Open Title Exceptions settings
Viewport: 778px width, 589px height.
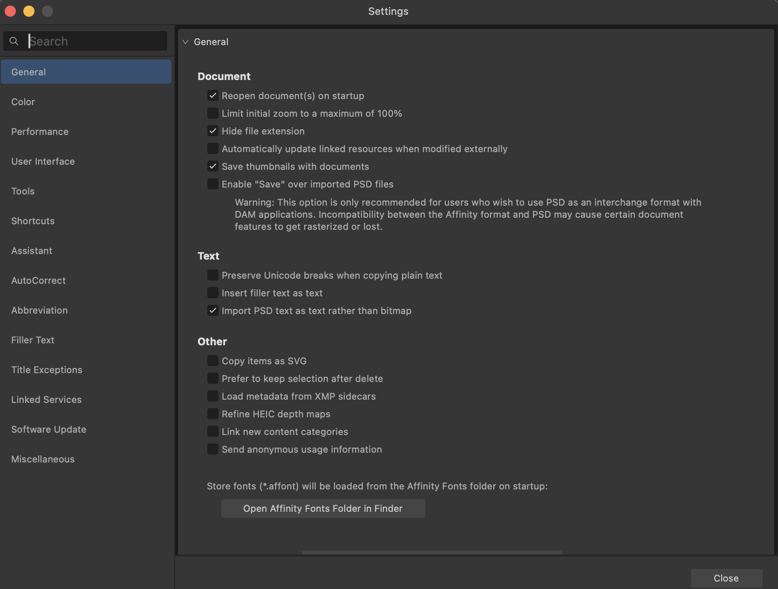(86, 370)
